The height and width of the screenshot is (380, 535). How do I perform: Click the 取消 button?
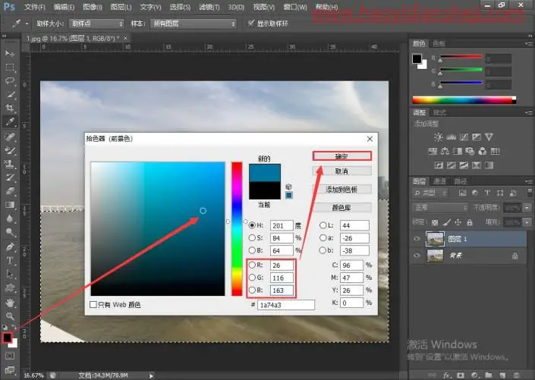342,171
